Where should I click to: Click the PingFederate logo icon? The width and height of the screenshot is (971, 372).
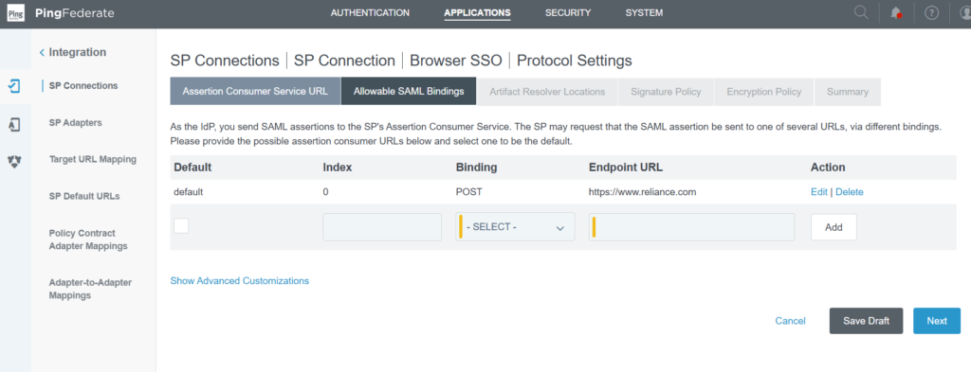pos(15,13)
